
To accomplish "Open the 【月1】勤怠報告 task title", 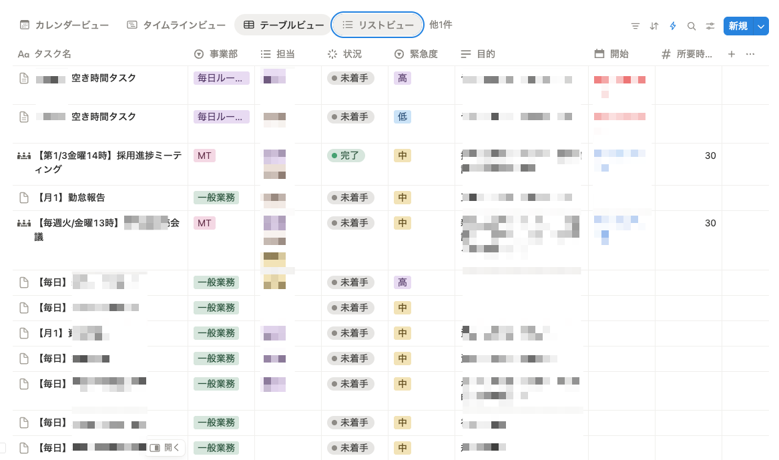I will [70, 198].
